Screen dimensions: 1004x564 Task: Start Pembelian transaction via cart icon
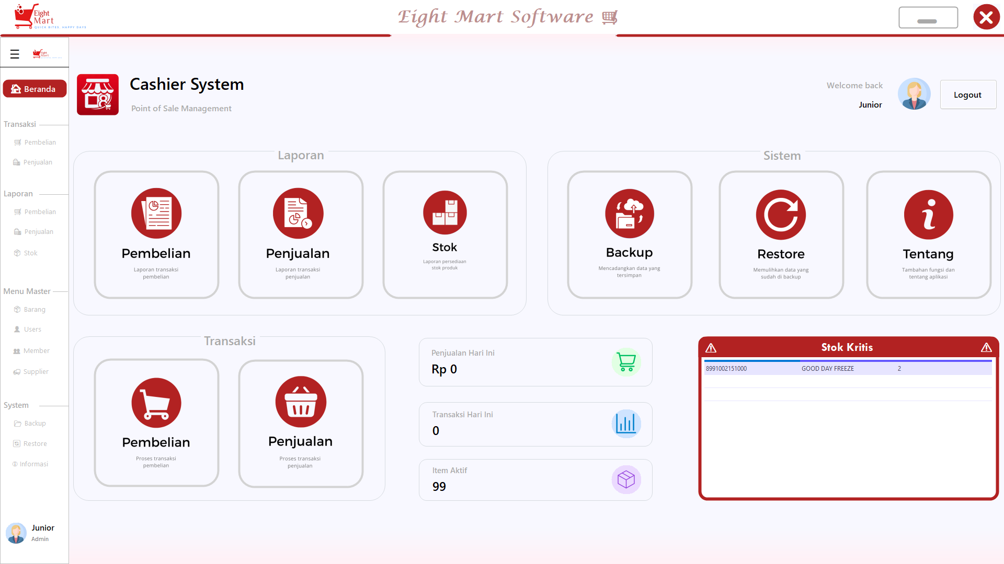click(156, 403)
